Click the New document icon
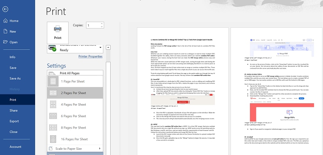The height and width of the screenshot is (155, 323). (6, 31)
